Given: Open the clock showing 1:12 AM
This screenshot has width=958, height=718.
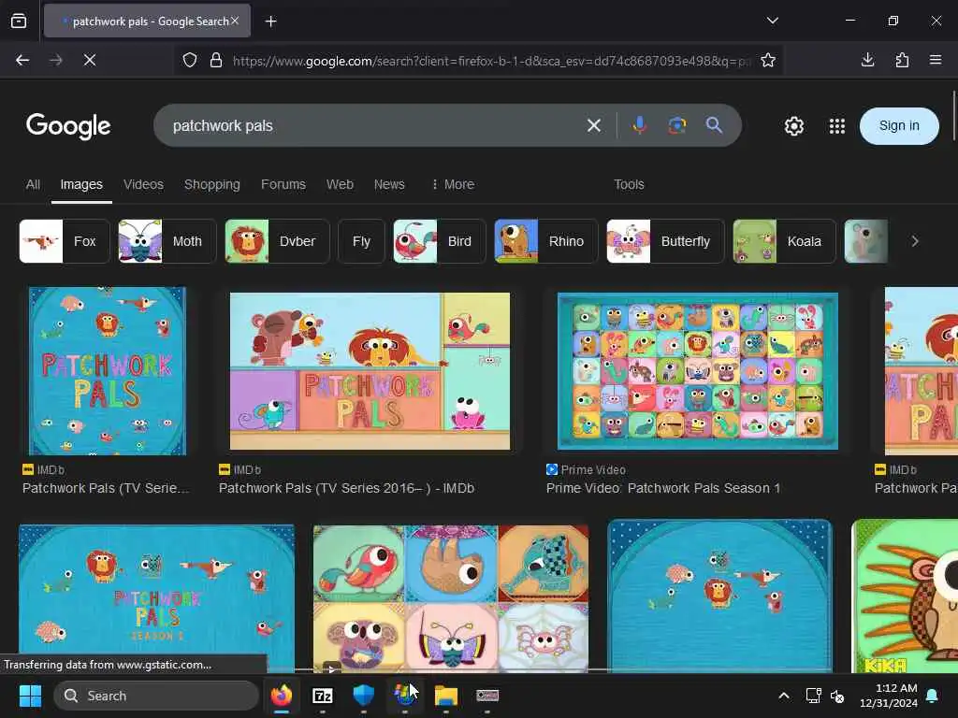Looking at the screenshot, I should tap(889, 696).
